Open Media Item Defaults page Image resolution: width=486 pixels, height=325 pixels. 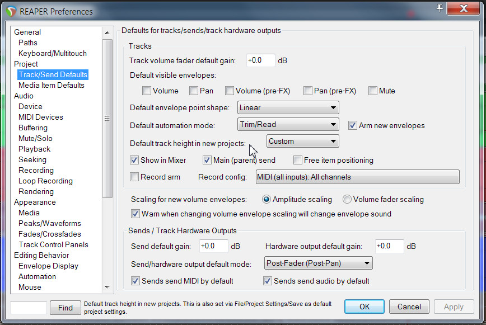(x=51, y=85)
